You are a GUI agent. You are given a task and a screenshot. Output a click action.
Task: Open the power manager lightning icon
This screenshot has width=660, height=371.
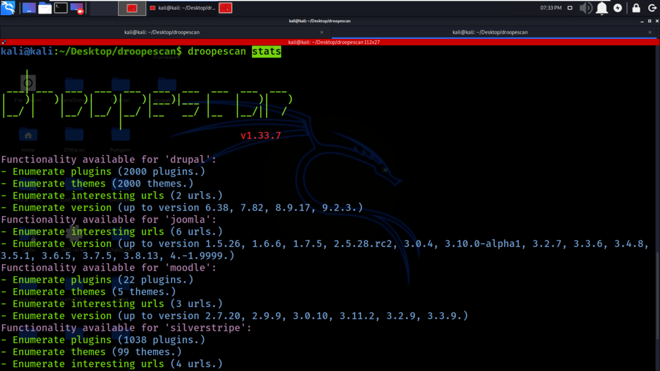click(618, 8)
